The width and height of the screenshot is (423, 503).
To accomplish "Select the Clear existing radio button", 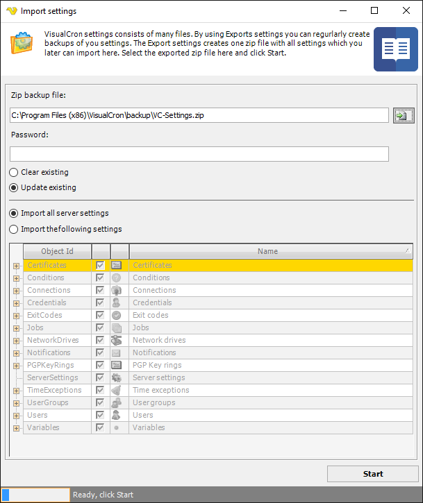I will pos(13,172).
